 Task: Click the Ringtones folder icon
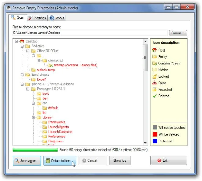pos(44,141)
